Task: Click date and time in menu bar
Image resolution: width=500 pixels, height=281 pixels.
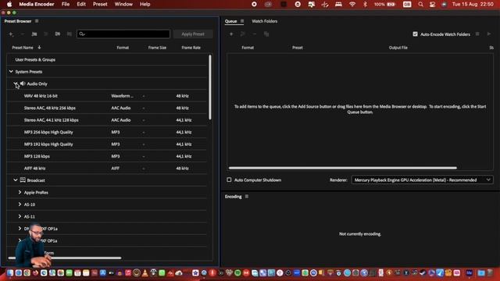Action: [473, 4]
